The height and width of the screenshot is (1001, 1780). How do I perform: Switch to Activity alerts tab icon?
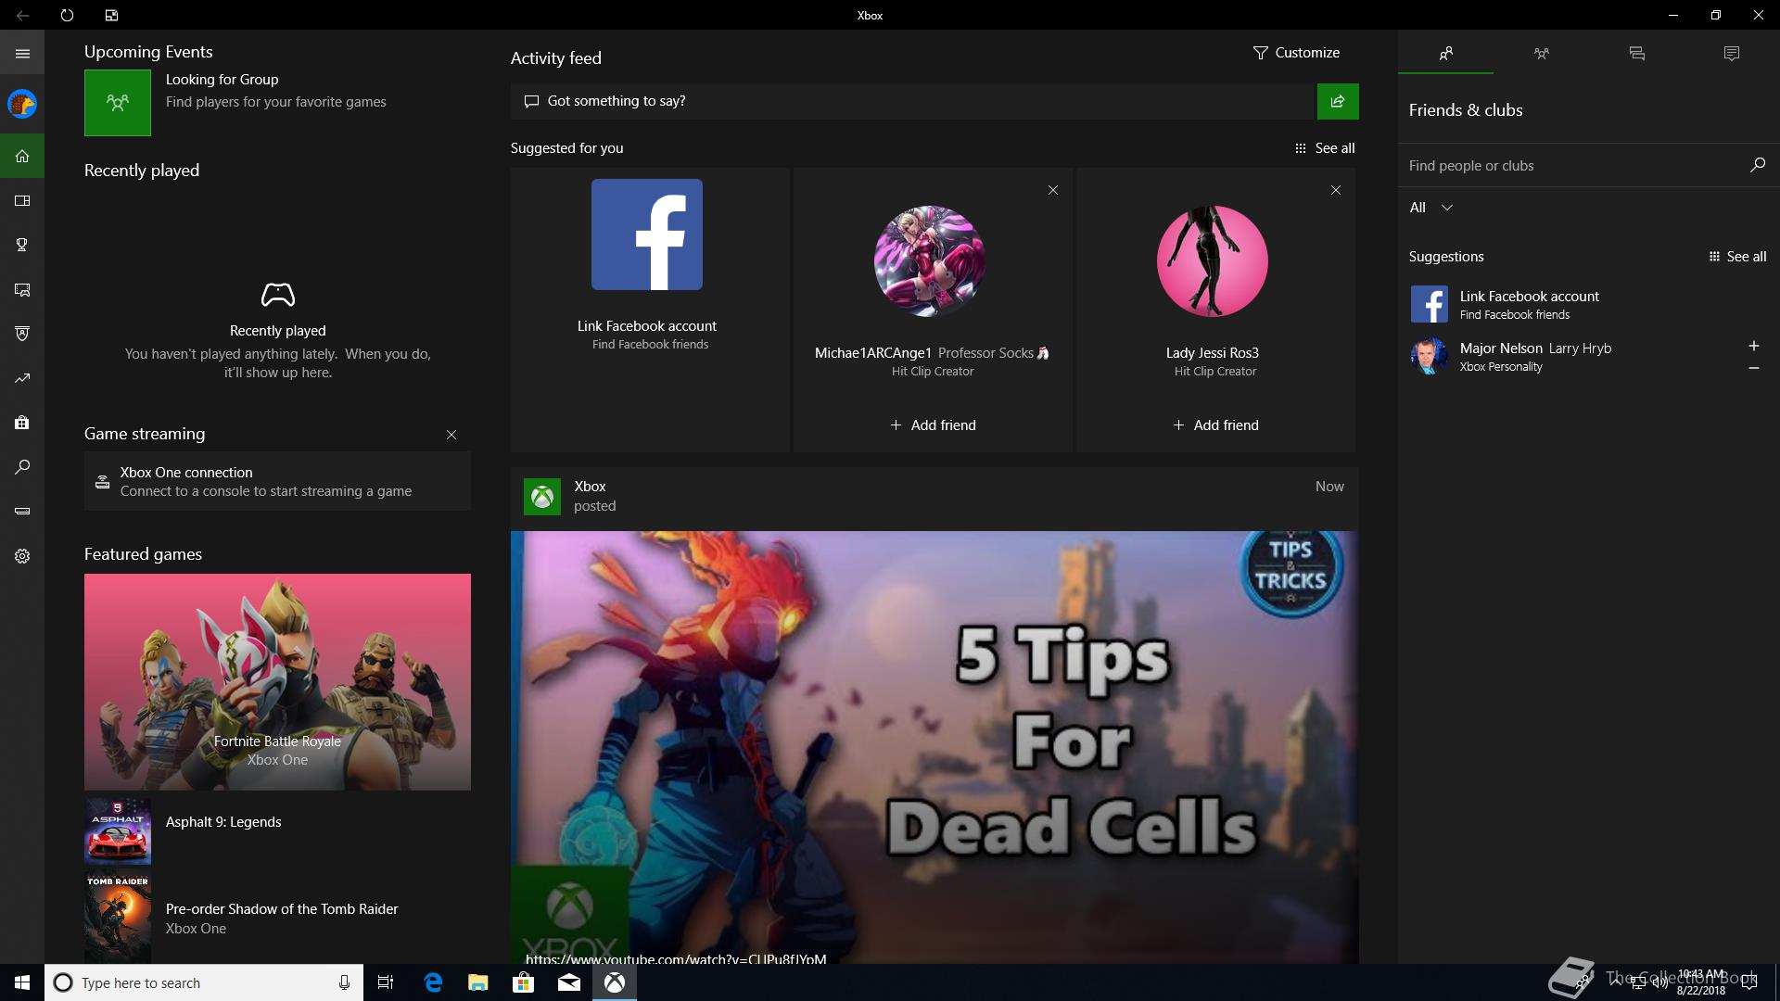[1732, 54]
